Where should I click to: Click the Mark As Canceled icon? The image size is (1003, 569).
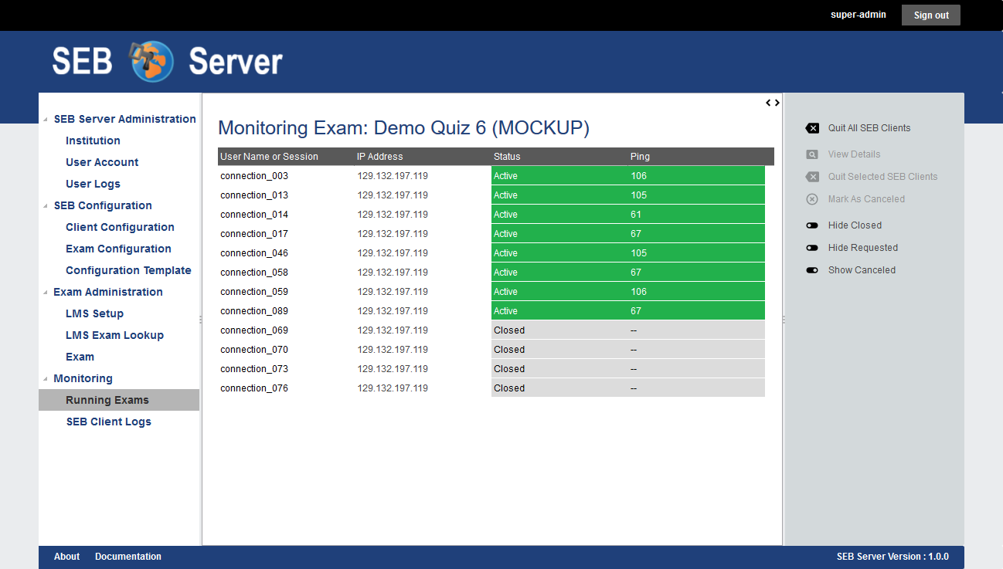pos(812,199)
